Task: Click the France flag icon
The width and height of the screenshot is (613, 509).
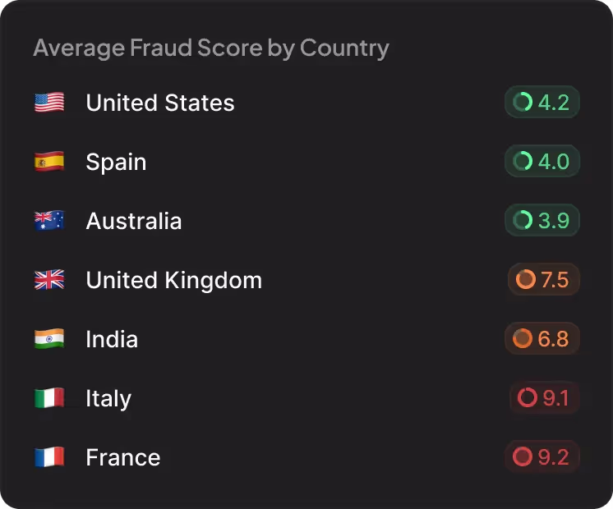Action: click(x=49, y=457)
